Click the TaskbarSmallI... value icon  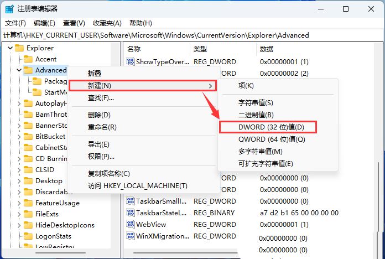[x=131, y=201]
